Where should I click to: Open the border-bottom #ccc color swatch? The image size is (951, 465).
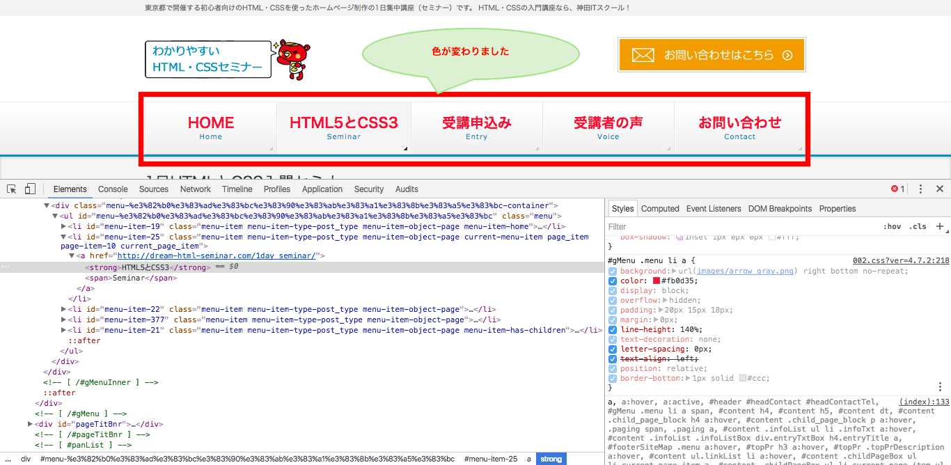coord(743,379)
